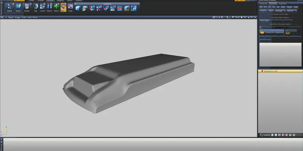Pick the Move tool with green arrows

56,8
